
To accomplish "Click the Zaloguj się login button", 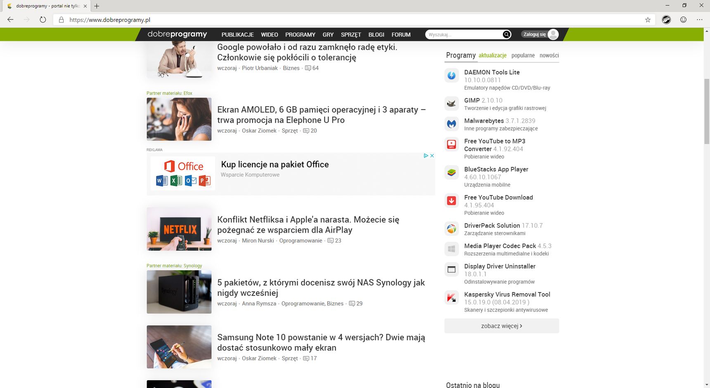I will (x=535, y=35).
